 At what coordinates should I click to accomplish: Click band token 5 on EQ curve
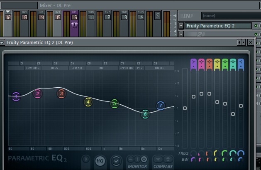point(115,103)
